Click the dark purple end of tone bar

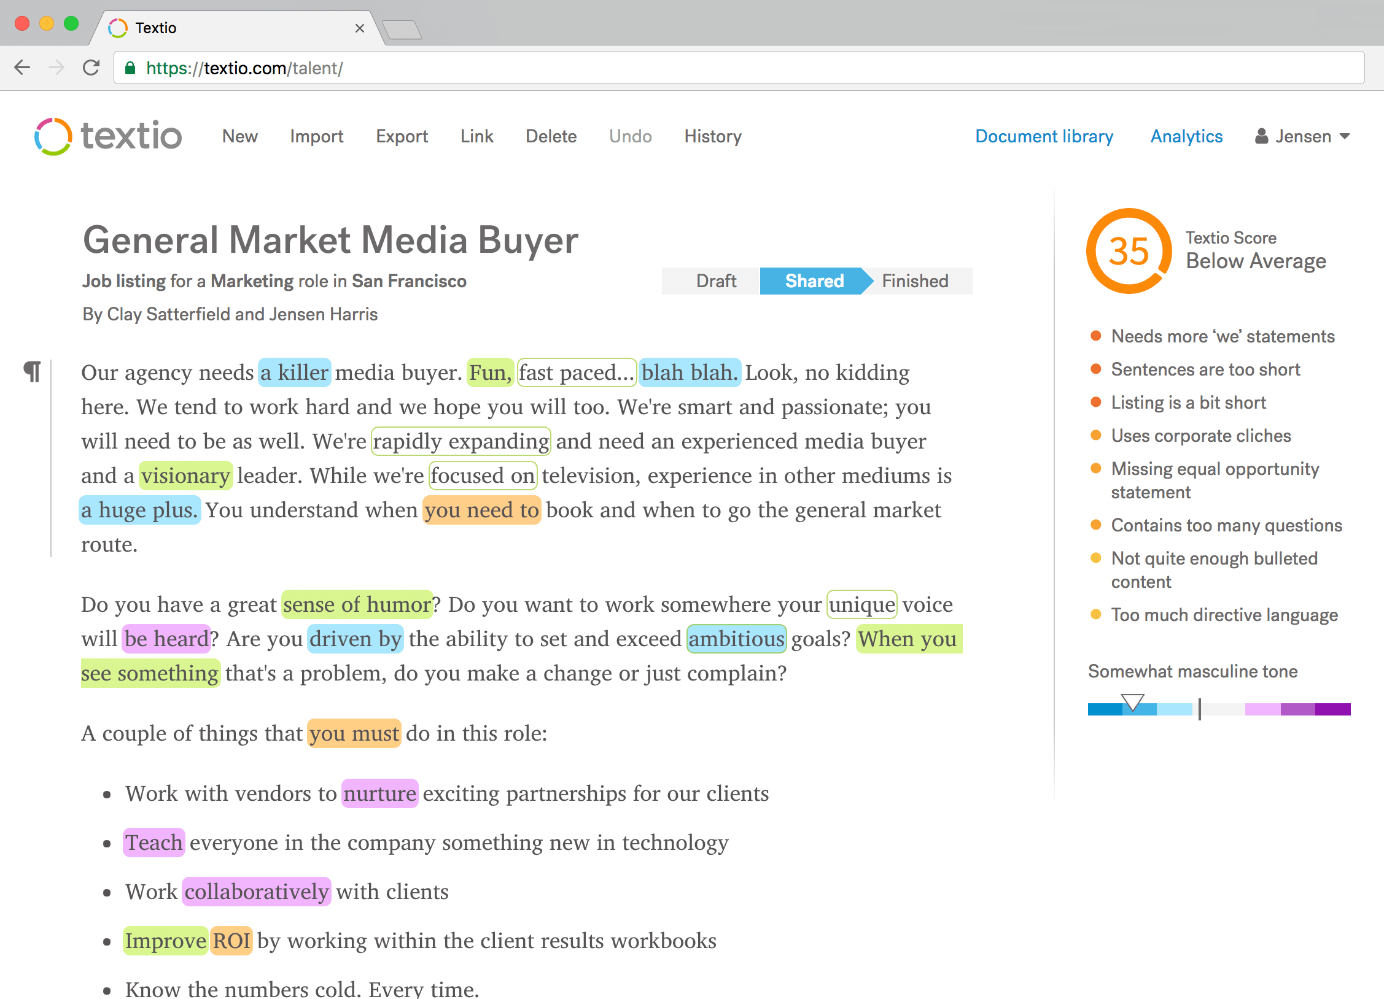pos(1332,709)
